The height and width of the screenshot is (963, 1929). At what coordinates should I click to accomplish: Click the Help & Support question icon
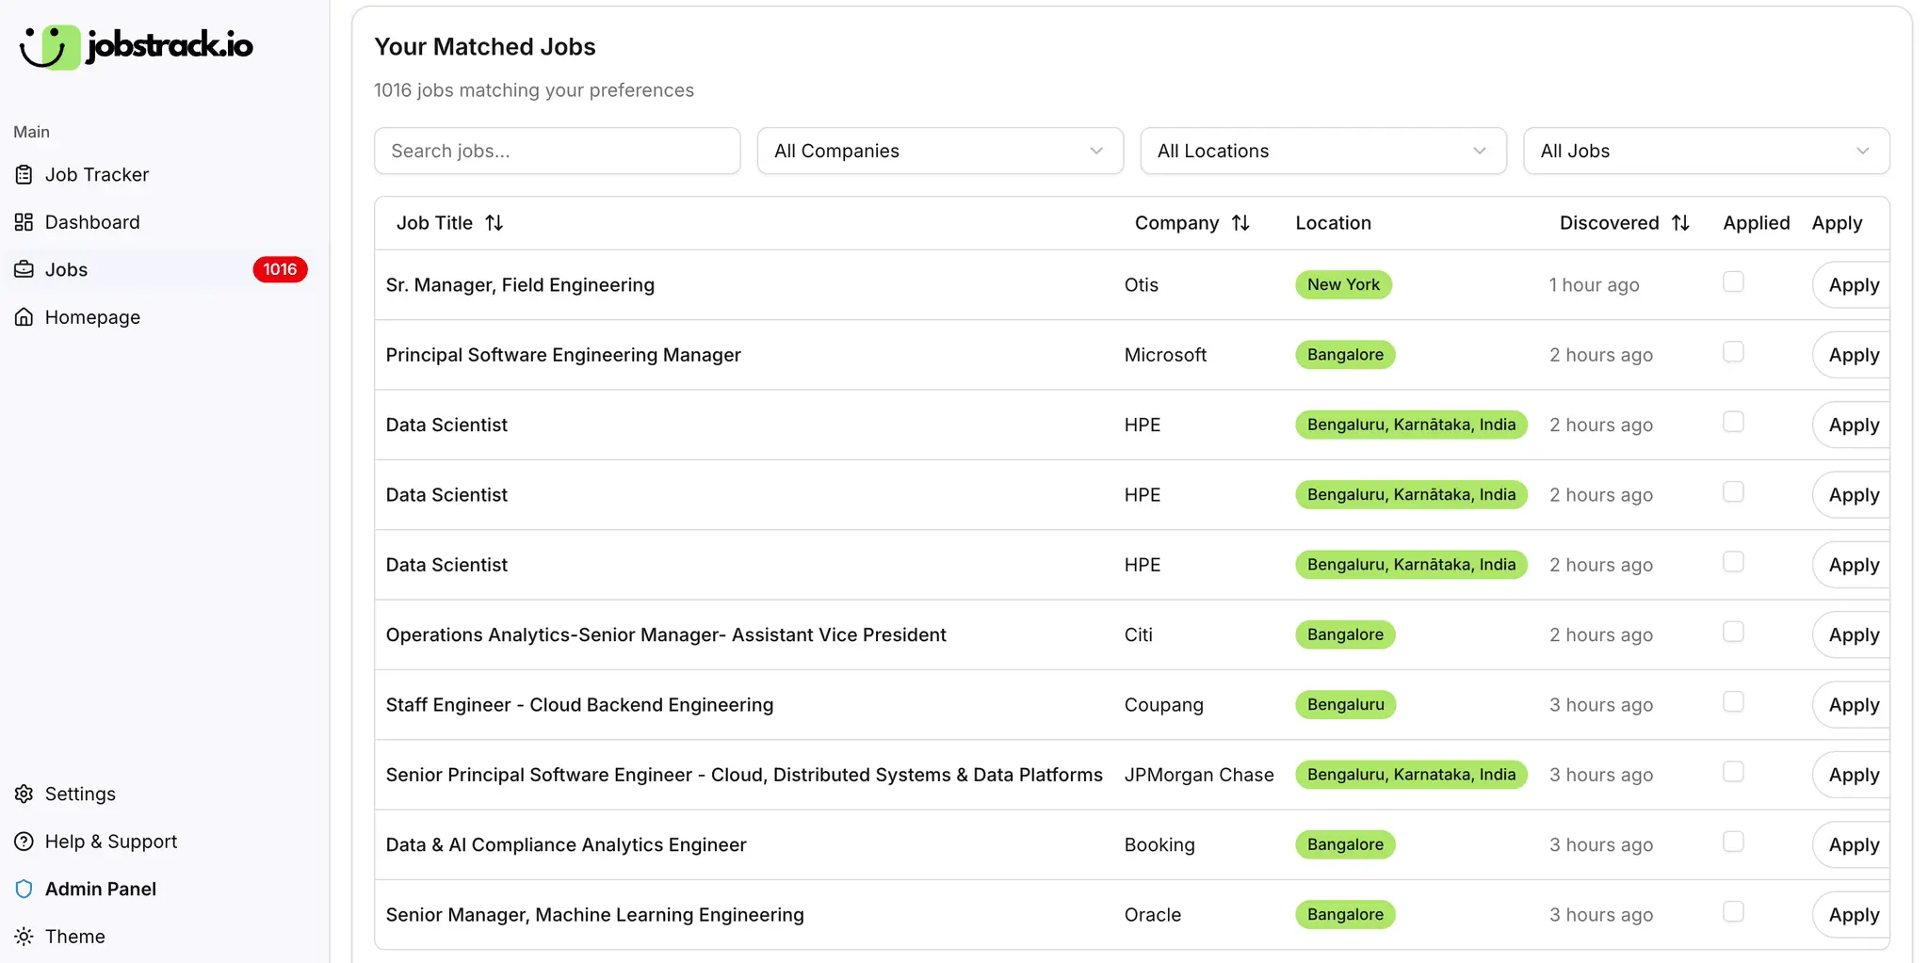point(24,842)
